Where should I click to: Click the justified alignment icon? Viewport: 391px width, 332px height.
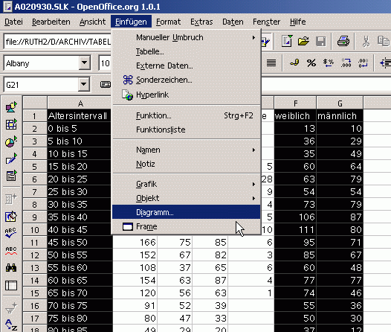271,63
